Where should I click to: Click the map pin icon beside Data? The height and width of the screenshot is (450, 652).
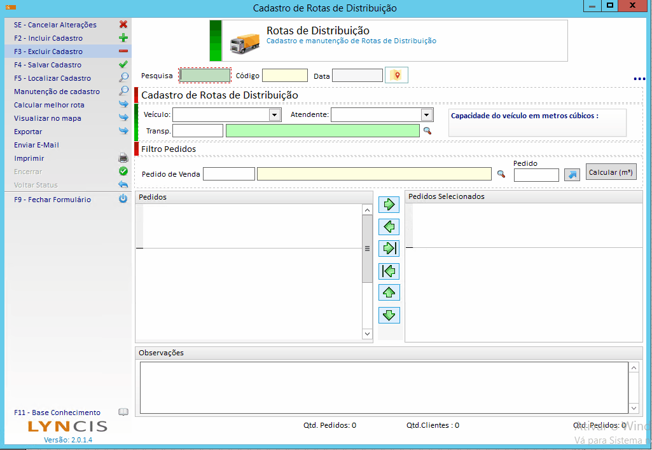396,76
